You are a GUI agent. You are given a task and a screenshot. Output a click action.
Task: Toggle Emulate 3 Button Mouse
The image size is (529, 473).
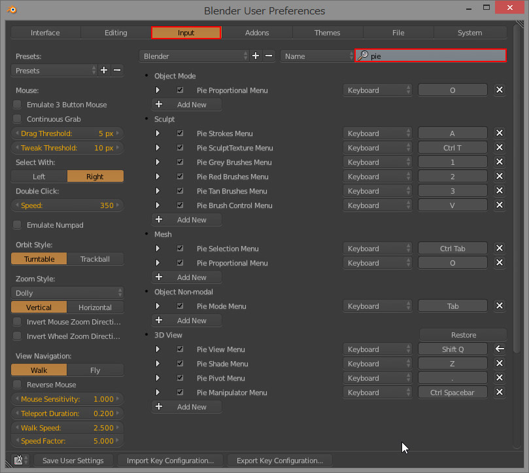[17, 105]
